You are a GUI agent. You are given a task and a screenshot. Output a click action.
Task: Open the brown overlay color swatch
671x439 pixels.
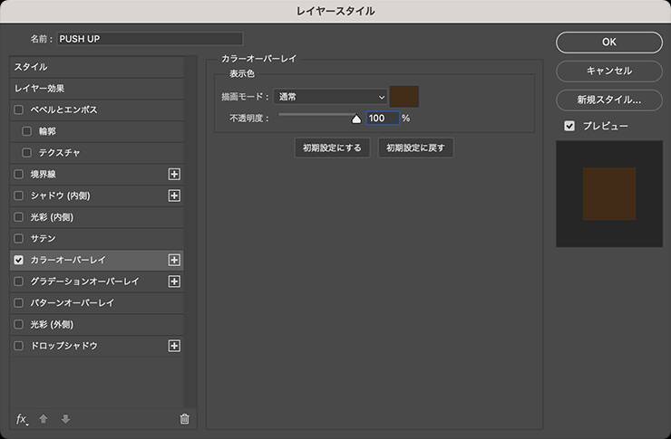[x=404, y=96]
